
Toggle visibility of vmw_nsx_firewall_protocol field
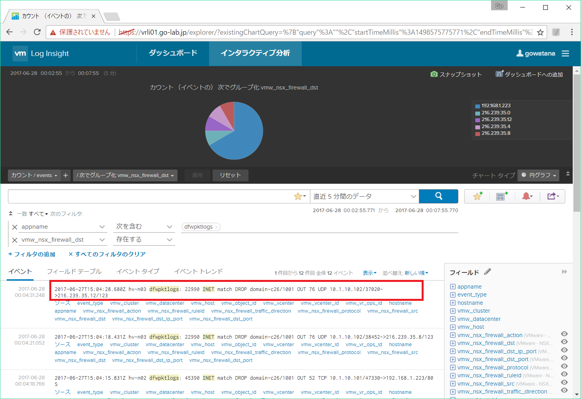(x=564, y=366)
